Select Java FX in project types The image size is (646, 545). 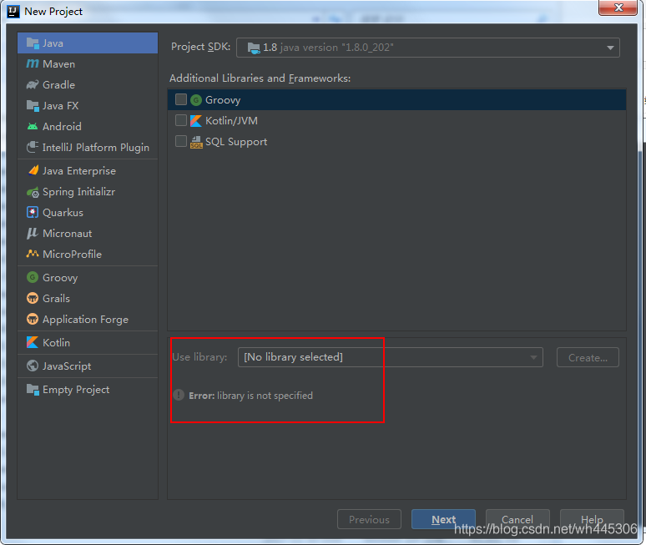[x=88, y=105]
